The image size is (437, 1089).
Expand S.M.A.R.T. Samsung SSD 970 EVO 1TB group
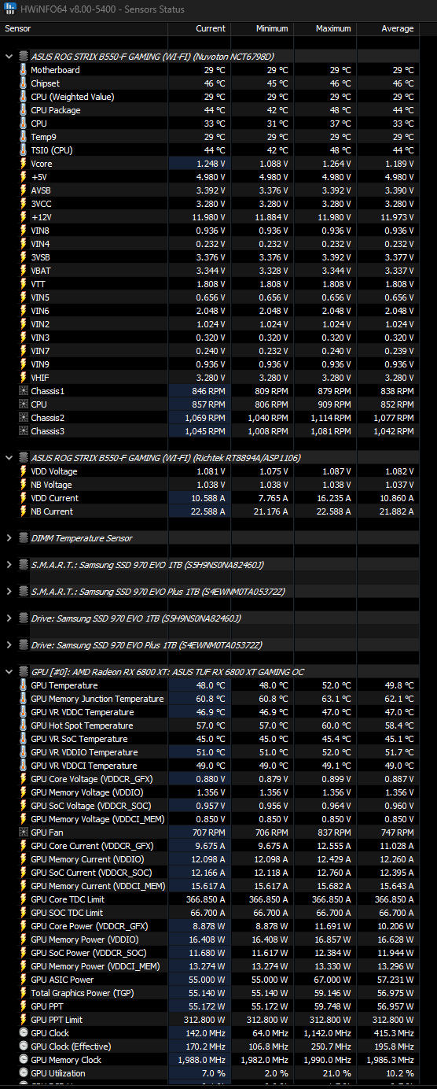9,565
